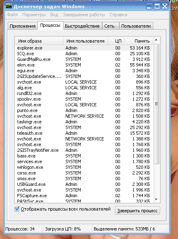Open the Справка menu

tap(118, 15)
